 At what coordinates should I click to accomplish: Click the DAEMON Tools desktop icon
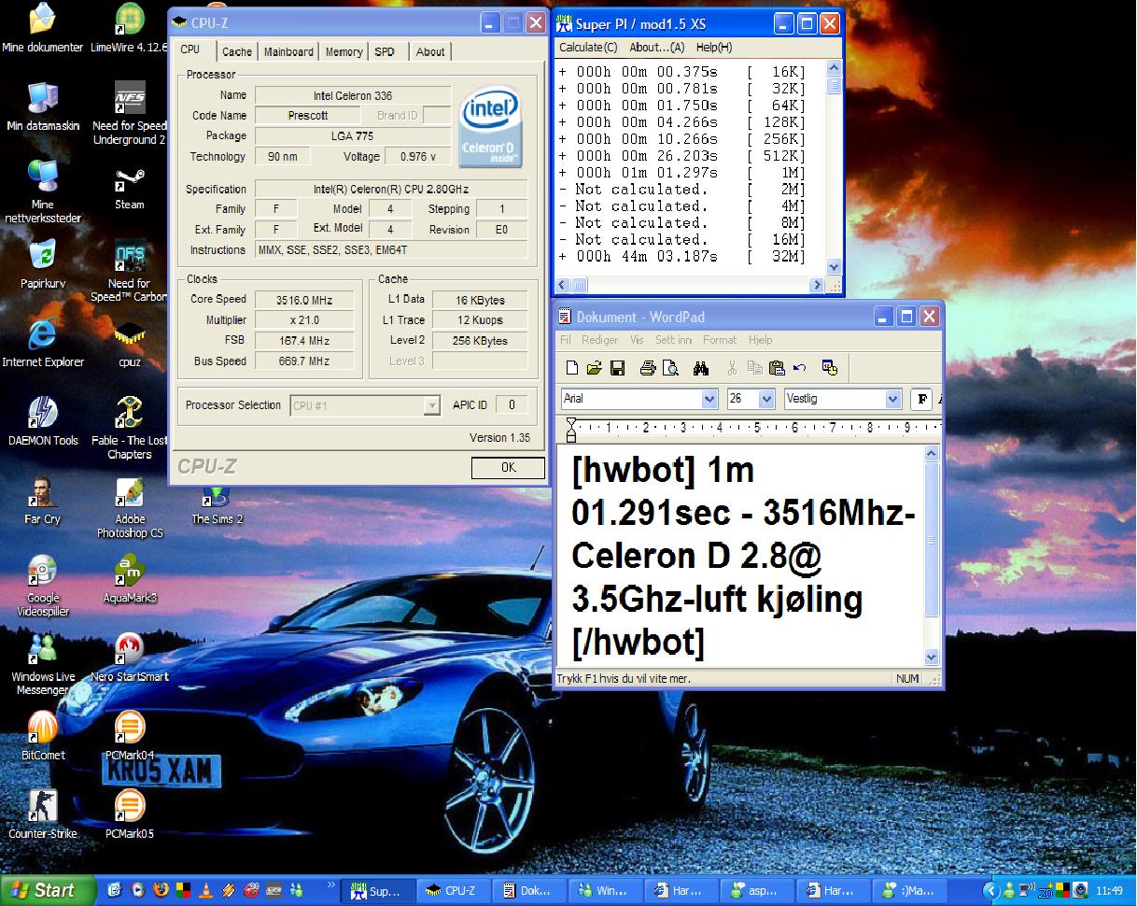[x=43, y=421]
